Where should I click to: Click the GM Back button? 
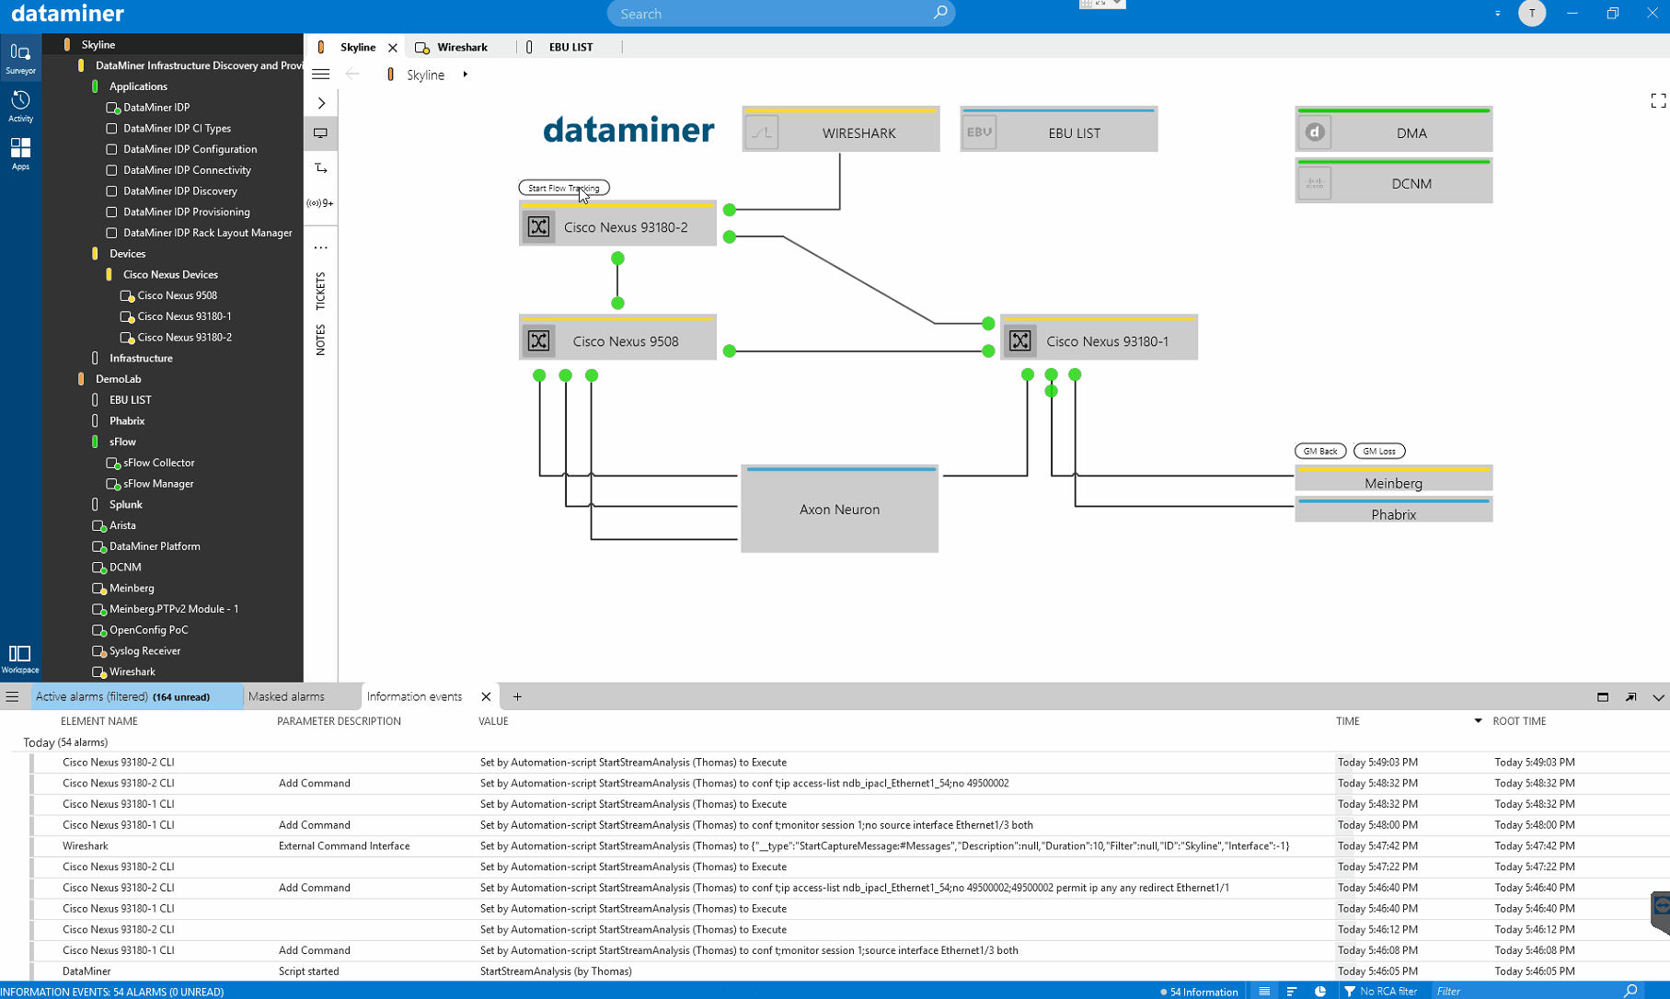[x=1320, y=451]
